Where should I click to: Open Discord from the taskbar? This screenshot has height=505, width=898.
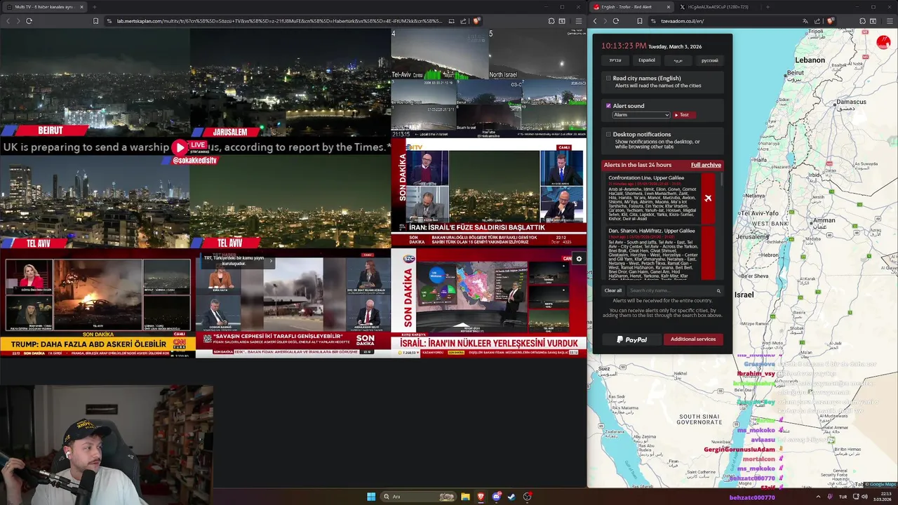(x=496, y=497)
